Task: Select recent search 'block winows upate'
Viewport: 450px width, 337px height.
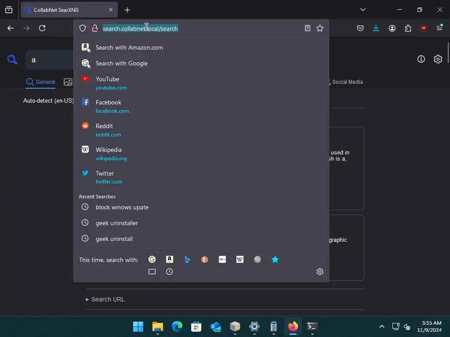Action: [x=201, y=207]
